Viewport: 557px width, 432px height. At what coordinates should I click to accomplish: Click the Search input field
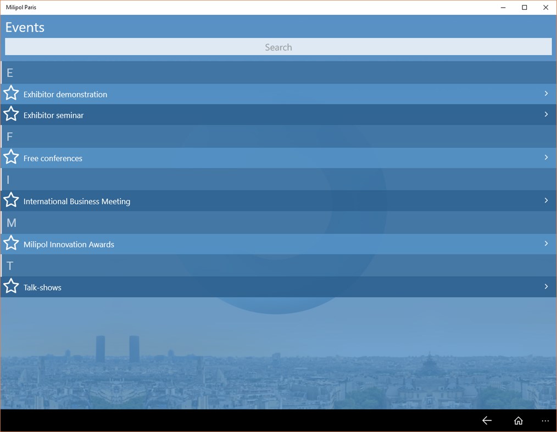pyautogui.click(x=278, y=47)
